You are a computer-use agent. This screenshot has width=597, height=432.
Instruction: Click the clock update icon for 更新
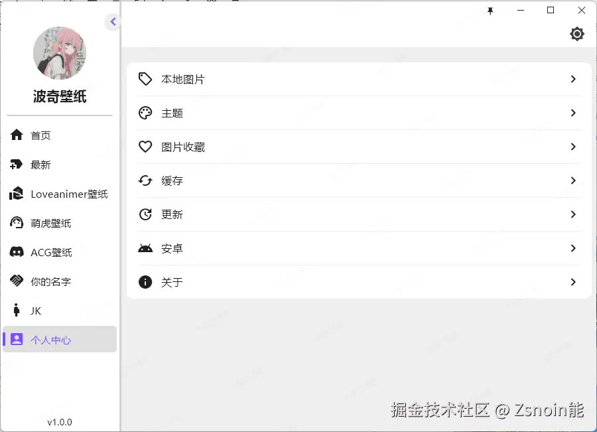coord(145,214)
